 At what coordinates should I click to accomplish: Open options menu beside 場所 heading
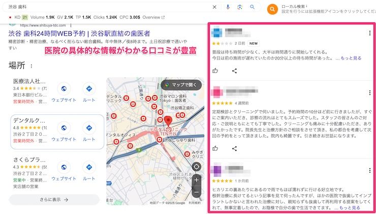(x=31, y=66)
